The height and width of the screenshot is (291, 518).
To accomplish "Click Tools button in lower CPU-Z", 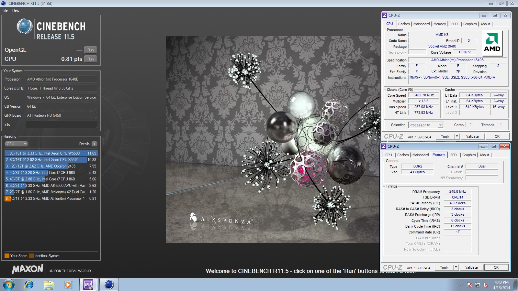I will point(444,268).
